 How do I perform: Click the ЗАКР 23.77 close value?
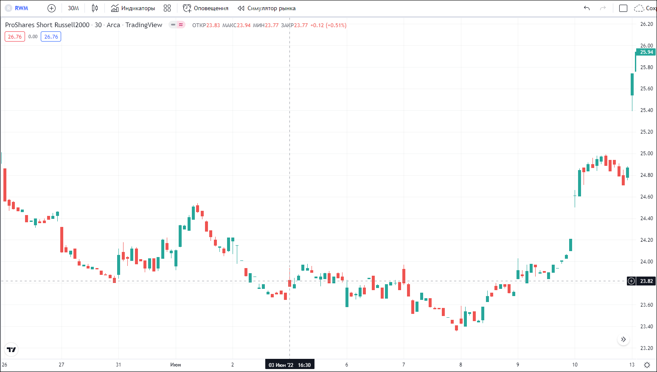tap(295, 25)
